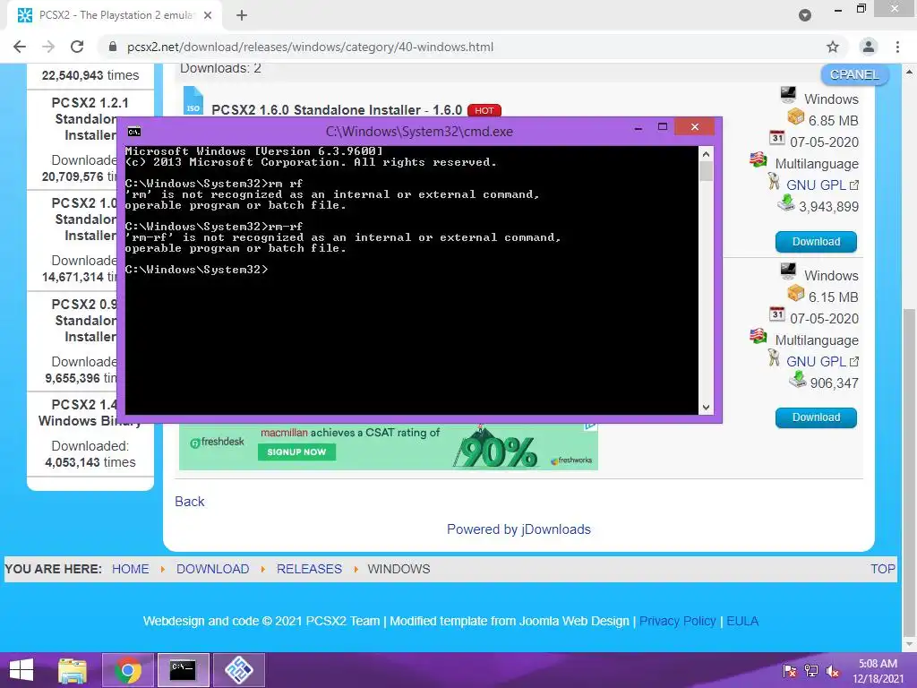Open PCSX2 1.6.0 Standalone Installer title
Viewport: 917px width, 688px height.
[337, 110]
